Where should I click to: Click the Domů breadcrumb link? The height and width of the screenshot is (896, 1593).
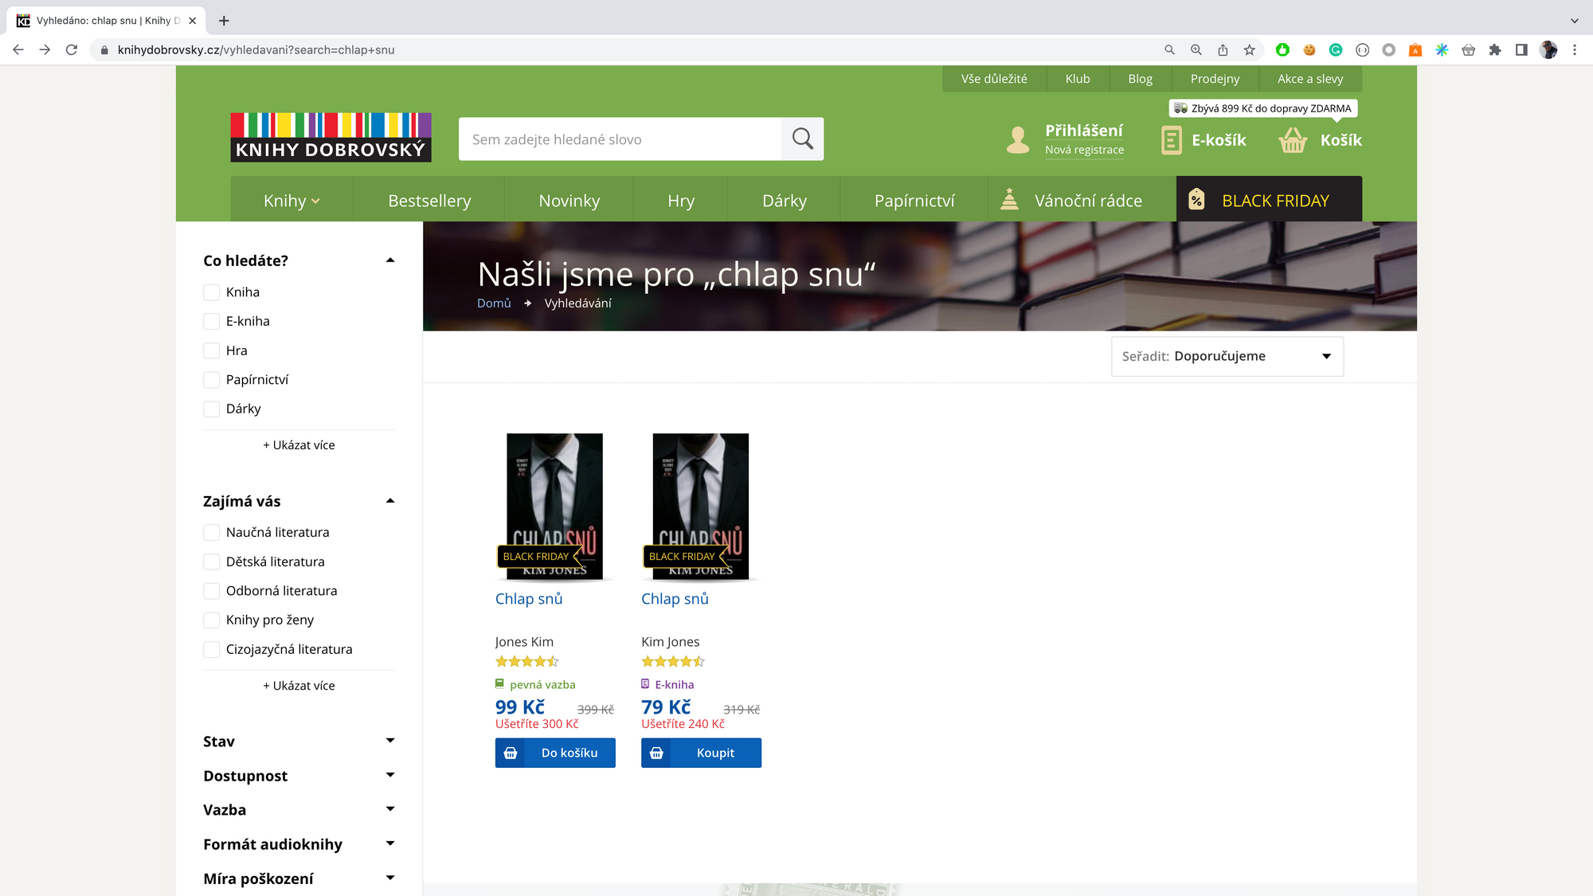point(494,303)
